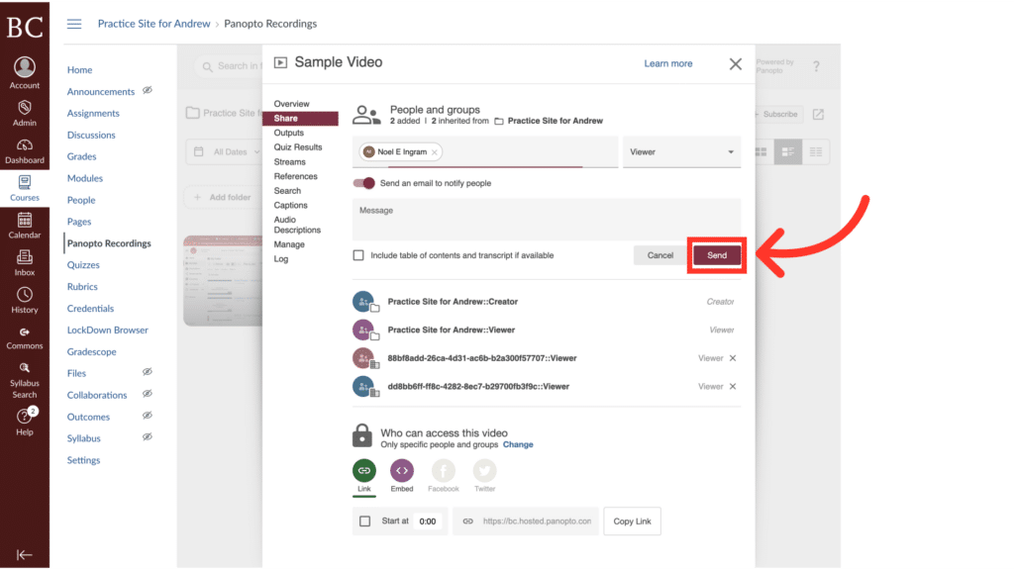This screenshot has width=1014, height=570.
Task: Toggle Syllabus visibility eye icon
Action: [148, 436]
